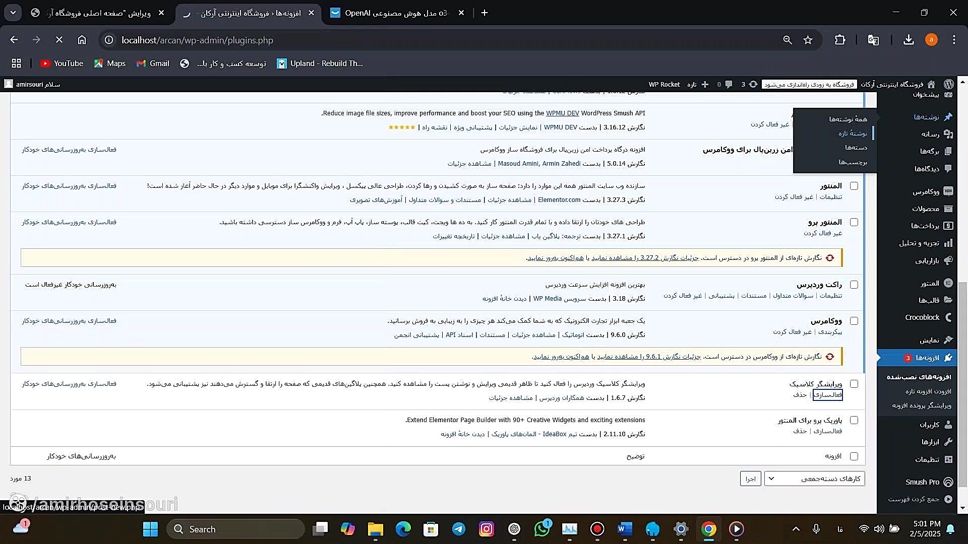The width and height of the screenshot is (968, 544).
Task: Open the Appearance (نمایش) brush icon
Action: tap(948, 340)
